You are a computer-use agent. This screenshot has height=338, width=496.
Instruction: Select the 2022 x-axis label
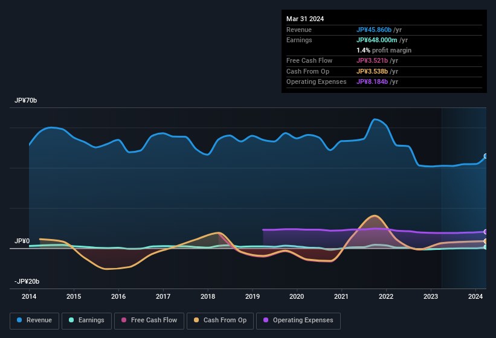(386, 296)
